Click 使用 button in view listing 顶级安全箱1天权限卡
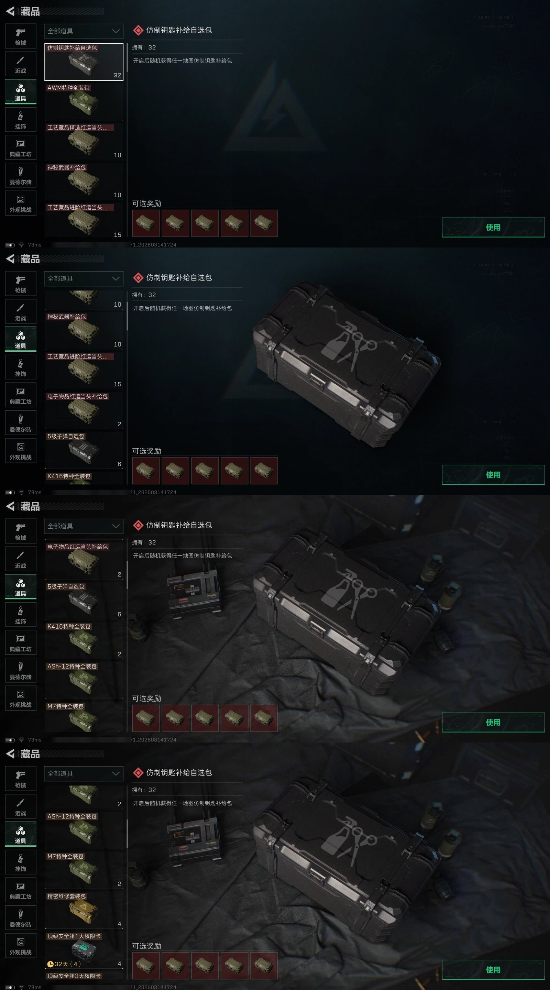 click(493, 970)
